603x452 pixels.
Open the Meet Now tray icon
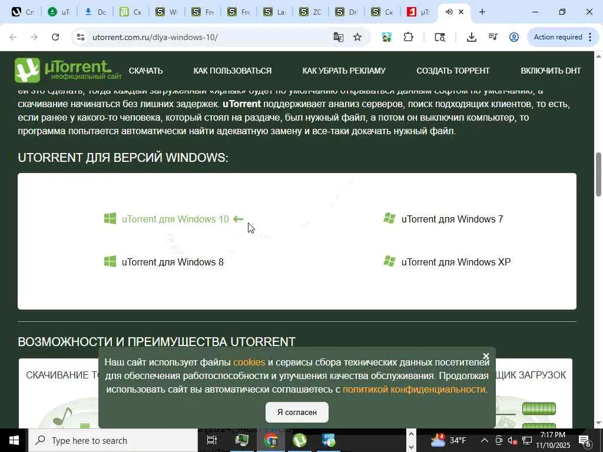coord(499,440)
